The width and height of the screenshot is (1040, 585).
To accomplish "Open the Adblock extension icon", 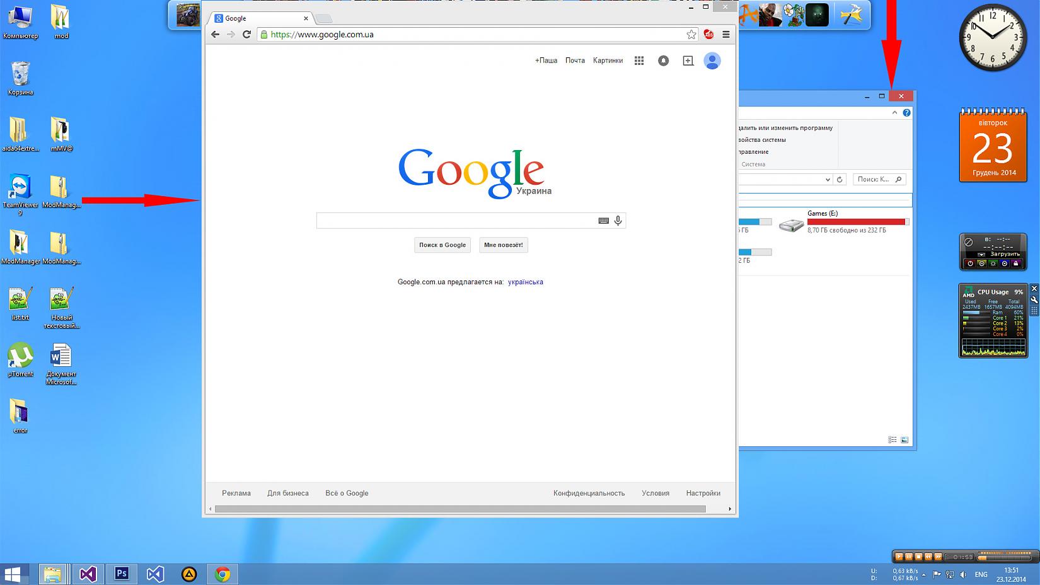I will coord(709,35).
